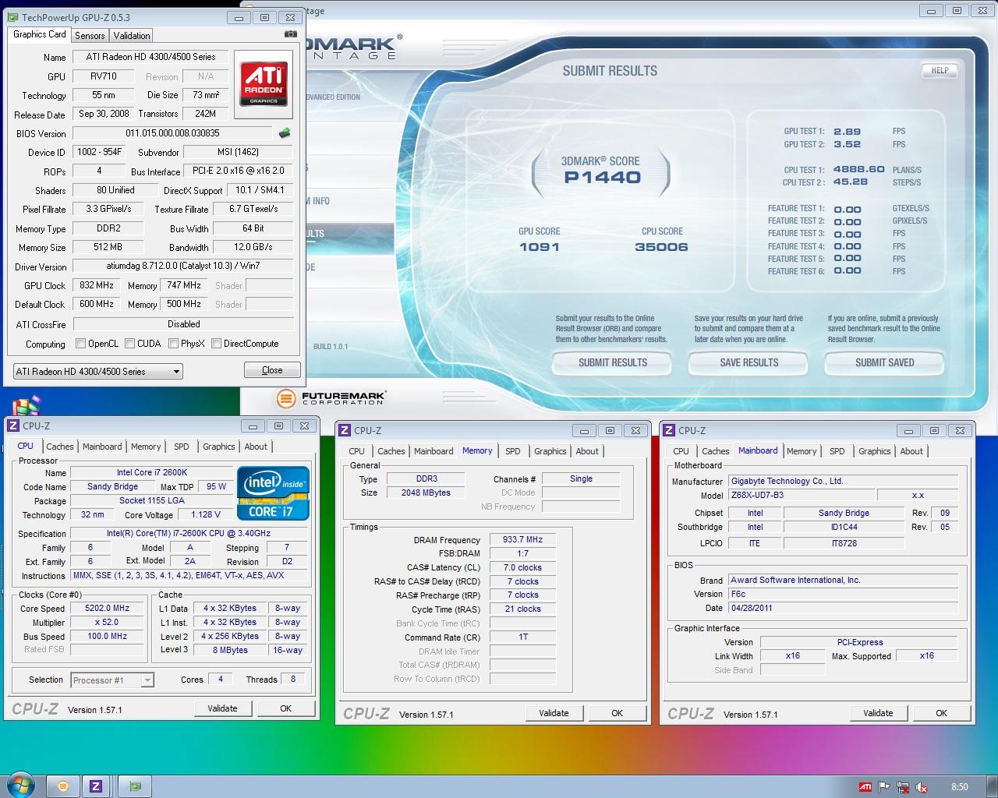Screen dimensions: 998x798
Task: Click the GPU-Z title bar app icon
Action: [13, 17]
